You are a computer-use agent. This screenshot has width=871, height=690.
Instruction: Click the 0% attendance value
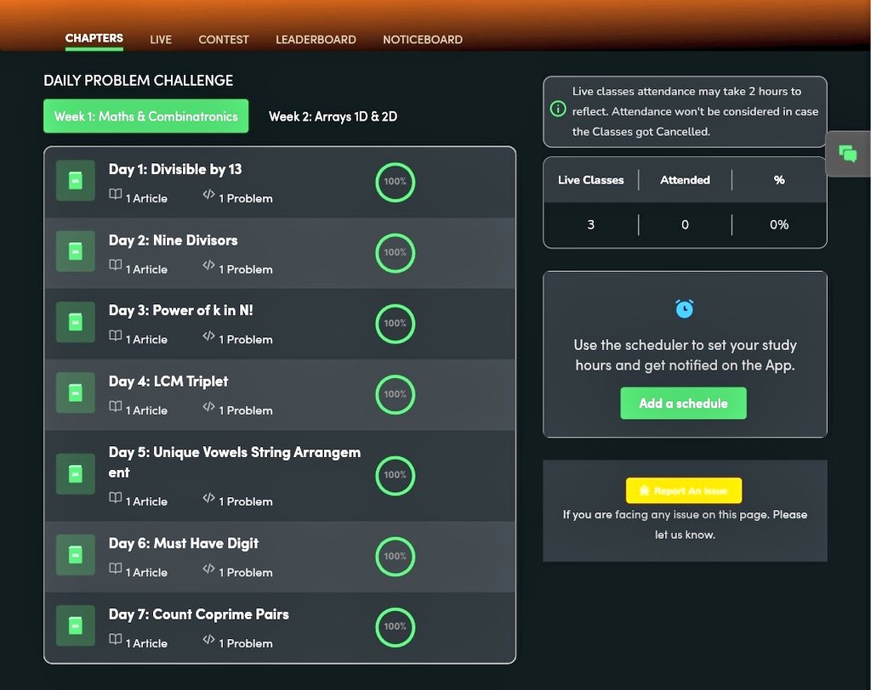tap(779, 224)
